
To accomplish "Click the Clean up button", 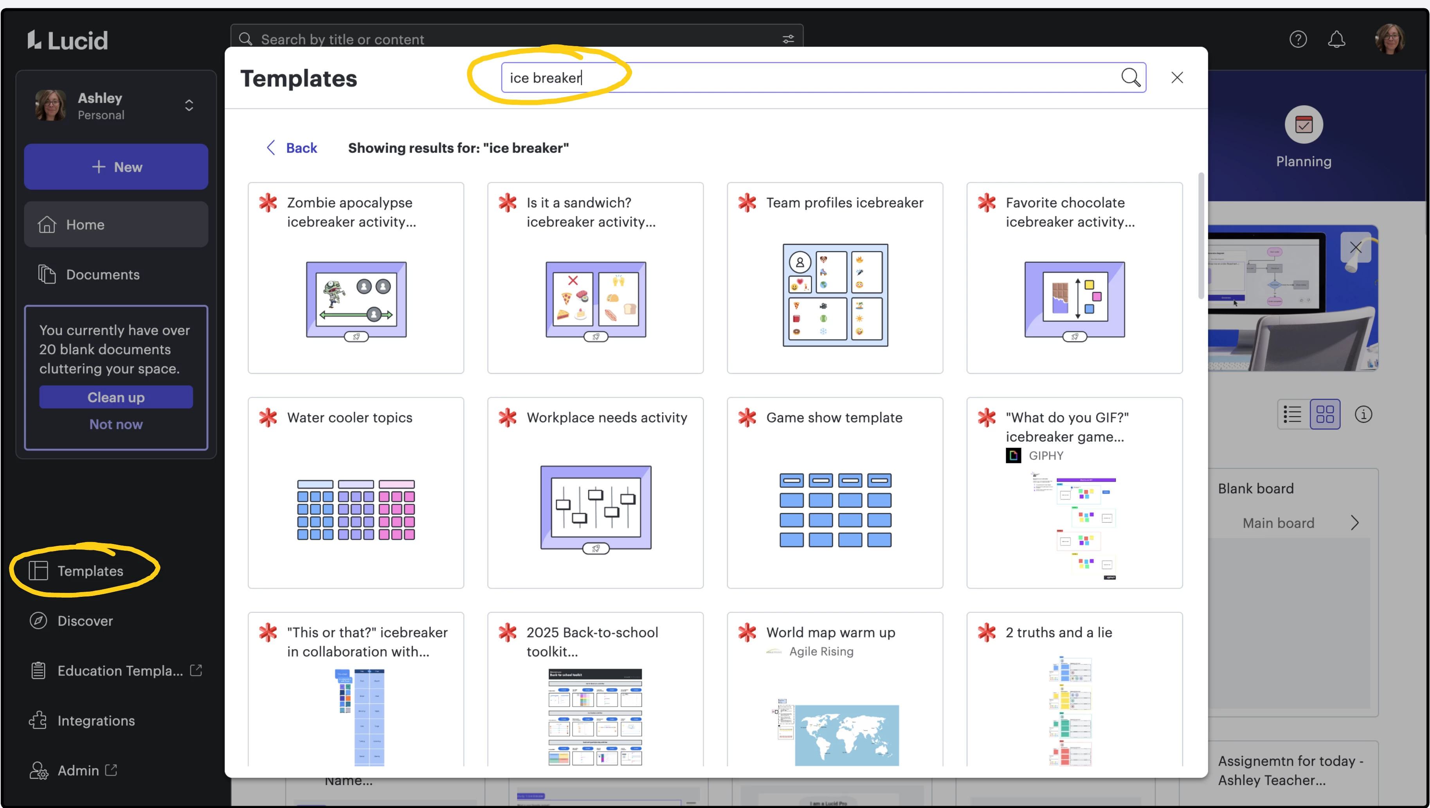I will 116,397.
